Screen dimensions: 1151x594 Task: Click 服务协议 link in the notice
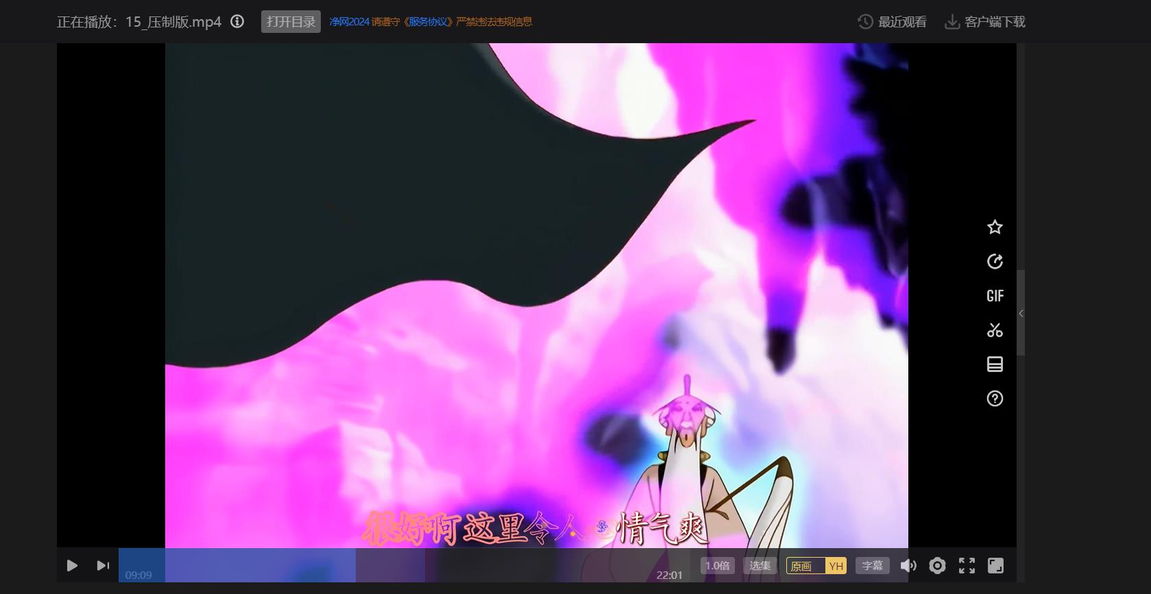click(x=428, y=22)
